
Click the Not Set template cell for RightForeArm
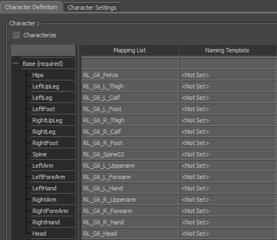tap(228, 211)
